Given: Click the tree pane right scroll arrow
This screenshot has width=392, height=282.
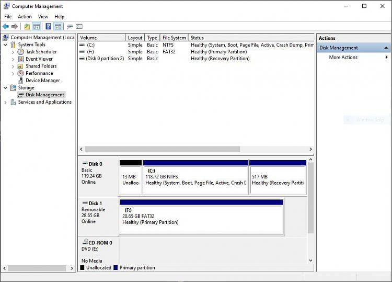Looking at the screenshot, I should tap(72, 268).
